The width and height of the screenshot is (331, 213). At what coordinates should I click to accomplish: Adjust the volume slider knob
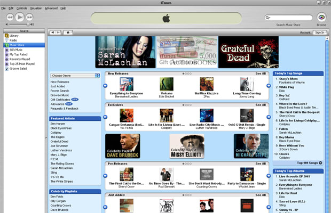click(x=28, y=24)
